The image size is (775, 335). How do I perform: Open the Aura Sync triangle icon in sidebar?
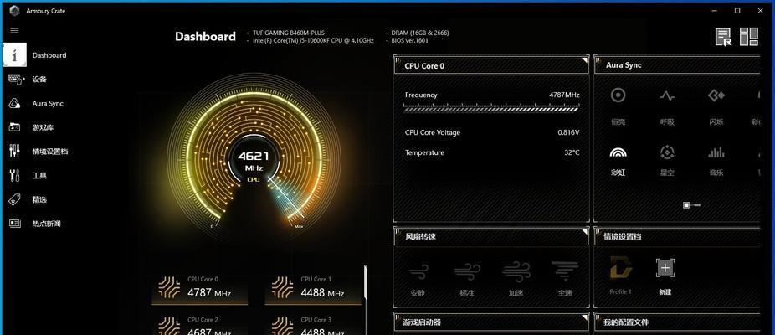coord(15,103)
